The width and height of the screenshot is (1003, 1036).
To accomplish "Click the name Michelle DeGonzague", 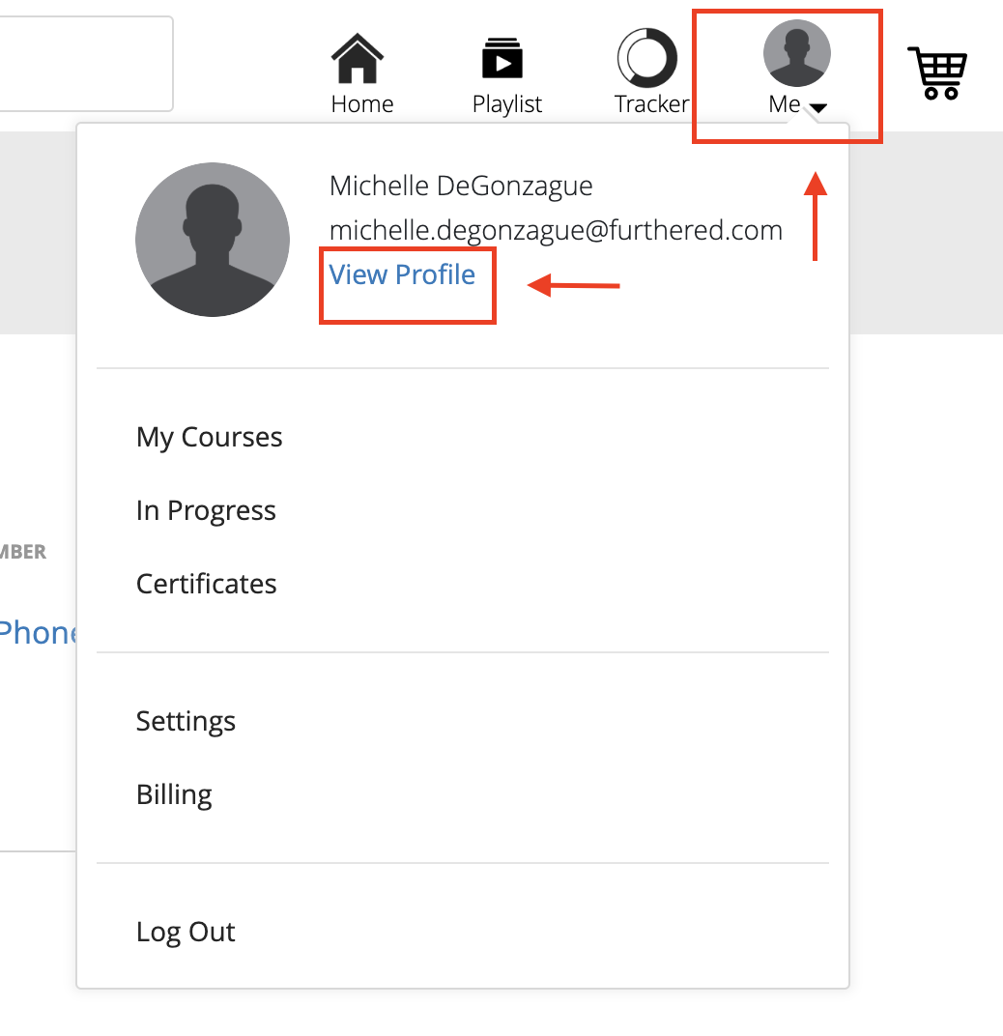I will [x=461, y=186].
